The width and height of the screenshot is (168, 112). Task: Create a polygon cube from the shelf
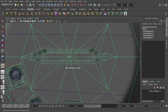11,14
